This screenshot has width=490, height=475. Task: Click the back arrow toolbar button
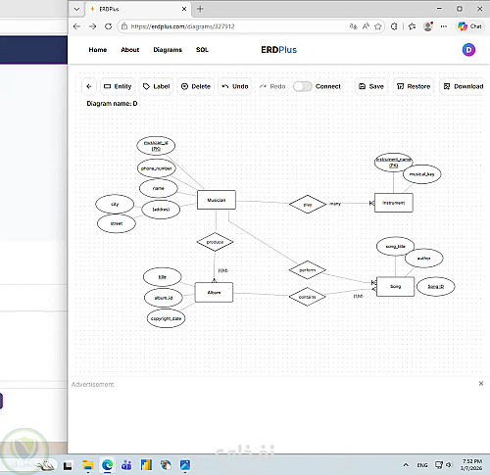89,86
